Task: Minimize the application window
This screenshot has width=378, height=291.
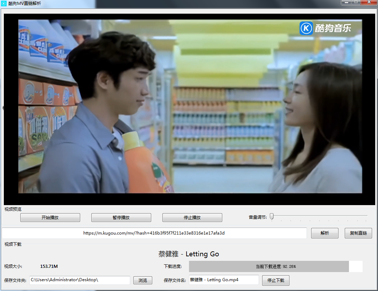Action: pyautogui.click(x=346, y=2)
